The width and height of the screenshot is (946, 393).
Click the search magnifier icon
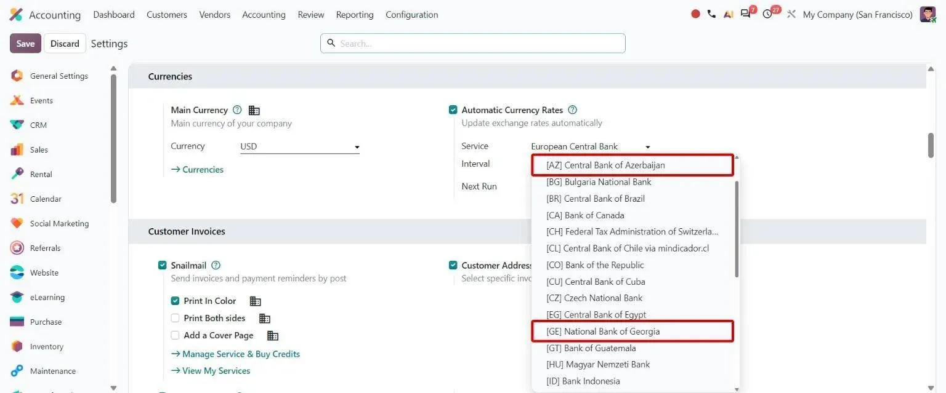point(331,43)
